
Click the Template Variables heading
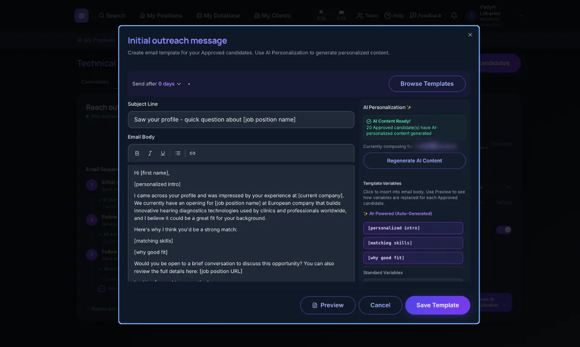(x=382, y=184)
